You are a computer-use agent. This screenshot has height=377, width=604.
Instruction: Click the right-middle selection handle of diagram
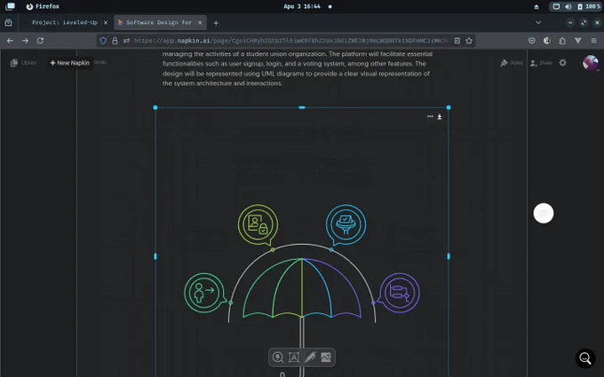click(x=449, y=256)
